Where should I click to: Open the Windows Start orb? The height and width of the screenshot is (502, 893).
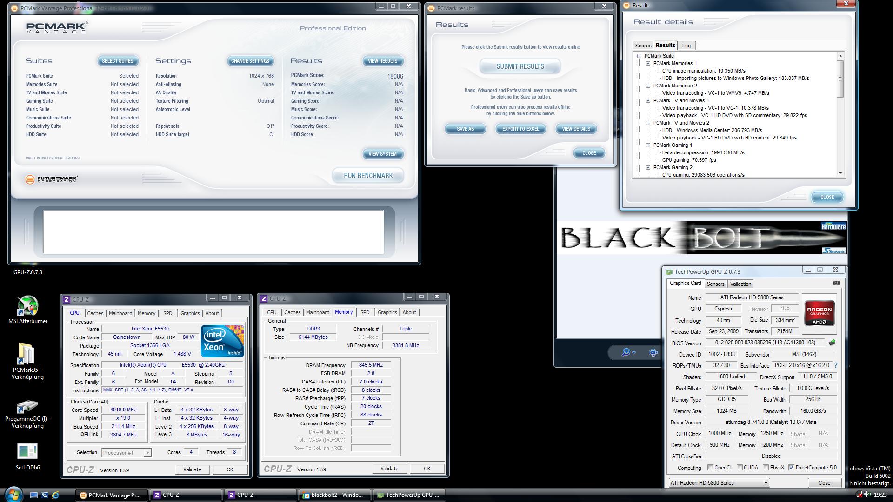coord(13,494)
